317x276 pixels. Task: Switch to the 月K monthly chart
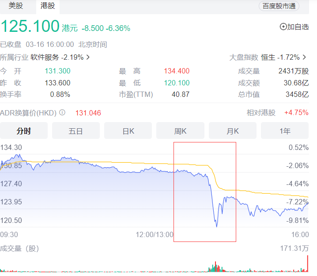pos(233,131)
